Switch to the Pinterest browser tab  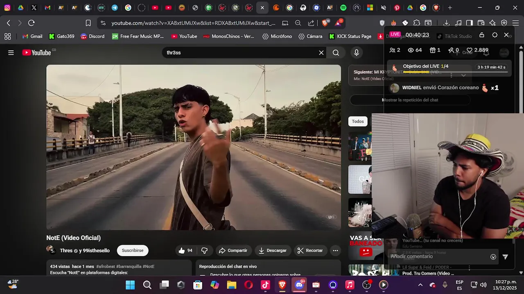(397, 7)
